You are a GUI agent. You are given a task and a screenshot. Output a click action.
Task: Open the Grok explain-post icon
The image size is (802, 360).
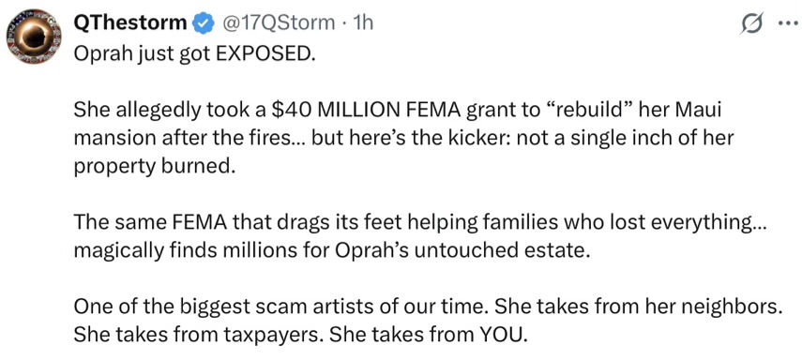[752, 23]
